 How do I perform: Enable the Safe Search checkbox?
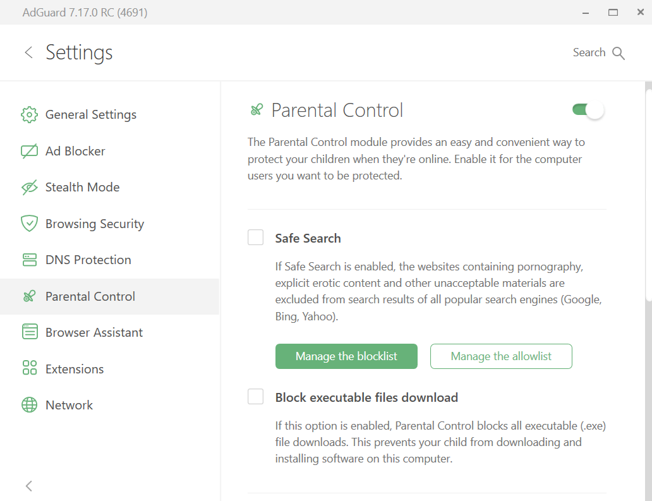pos(255,238)
